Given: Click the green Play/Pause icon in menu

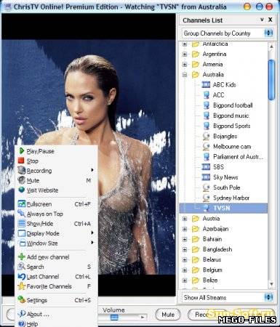Looking at the screenshot, I should [22, 151].
